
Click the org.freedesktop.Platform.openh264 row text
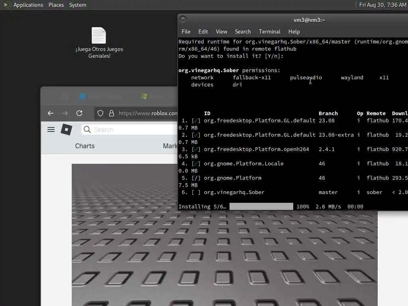tap(256, 149)
